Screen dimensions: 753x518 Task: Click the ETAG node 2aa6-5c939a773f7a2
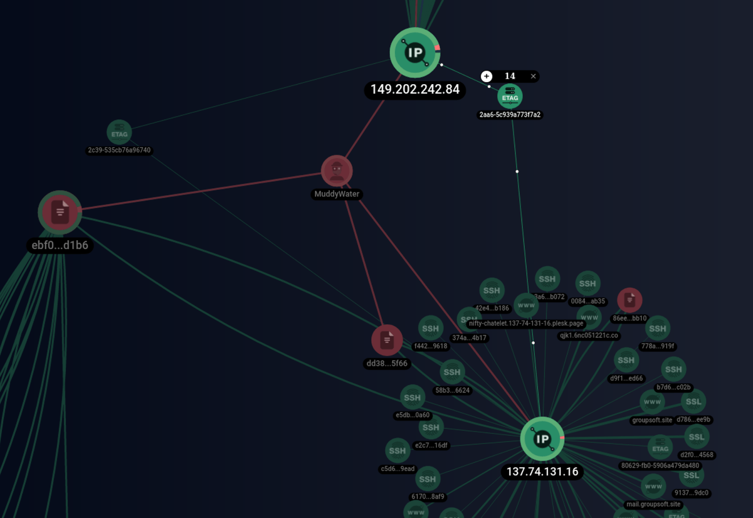click(x=510, y=96)
